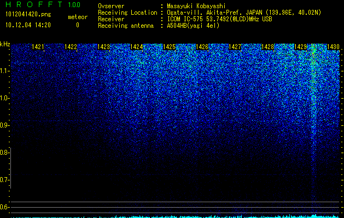Click the Receiving Location value text
Screen dimensions: 344x218
pos(244,13)
